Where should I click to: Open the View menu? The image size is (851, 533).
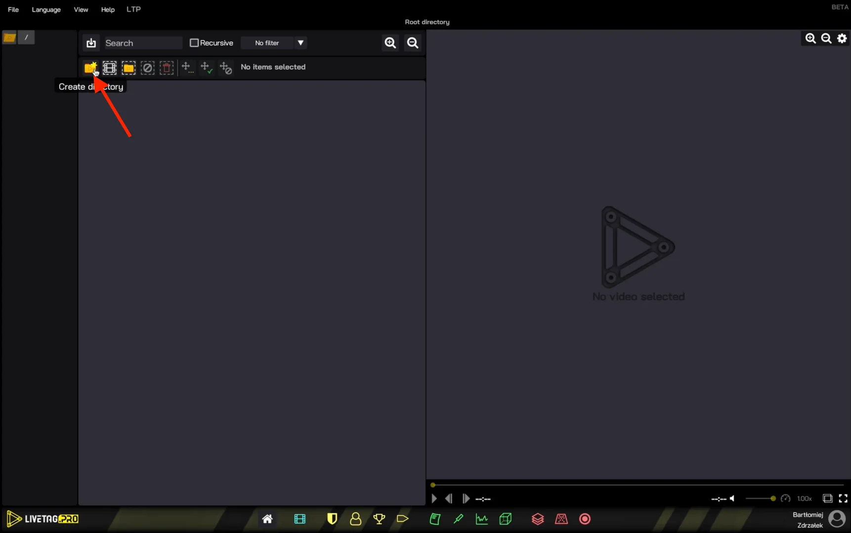[81, 9]
